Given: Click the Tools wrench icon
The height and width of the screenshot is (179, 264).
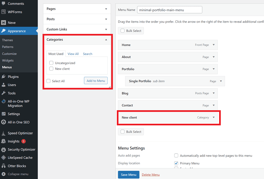Looking at the screenshot, I should [x=3, y=93].
